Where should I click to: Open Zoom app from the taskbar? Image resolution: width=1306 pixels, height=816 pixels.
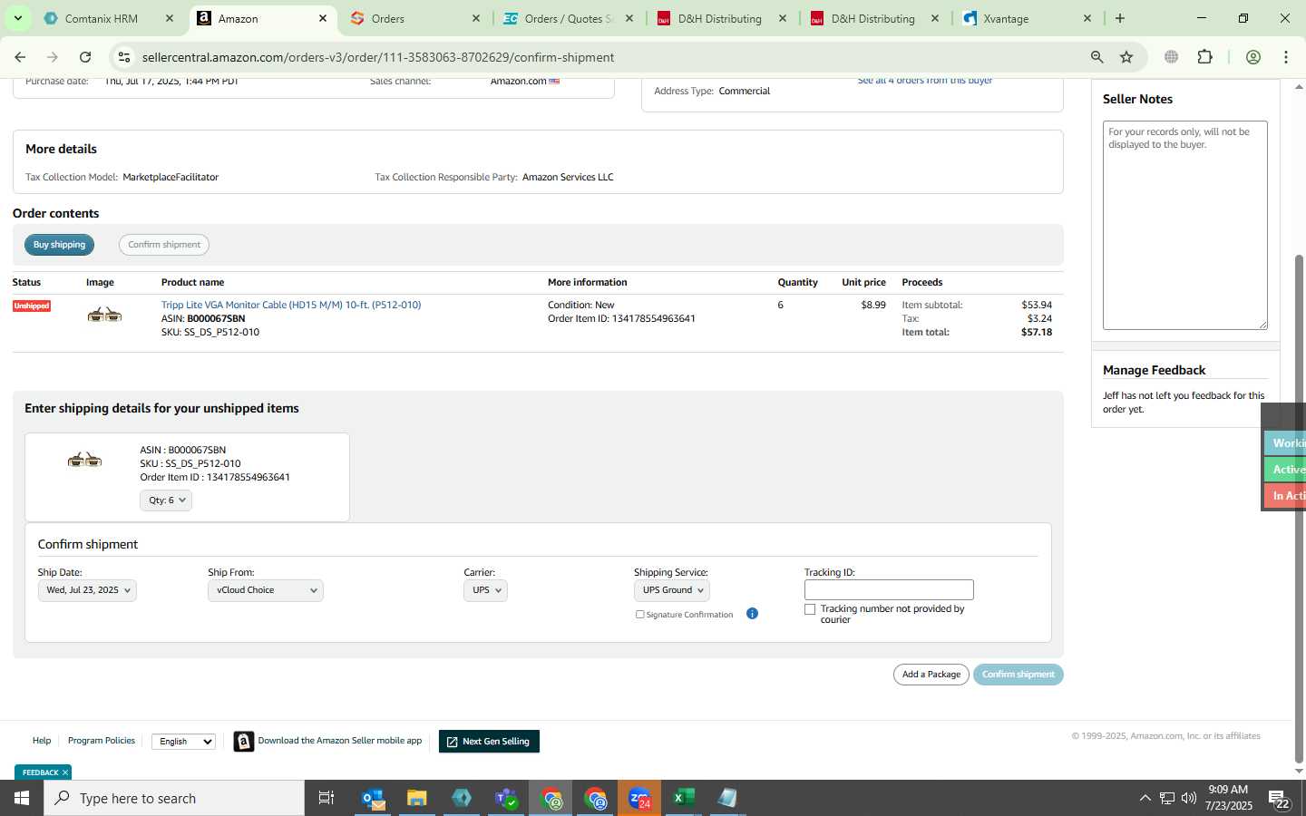(x=639, y=798)
